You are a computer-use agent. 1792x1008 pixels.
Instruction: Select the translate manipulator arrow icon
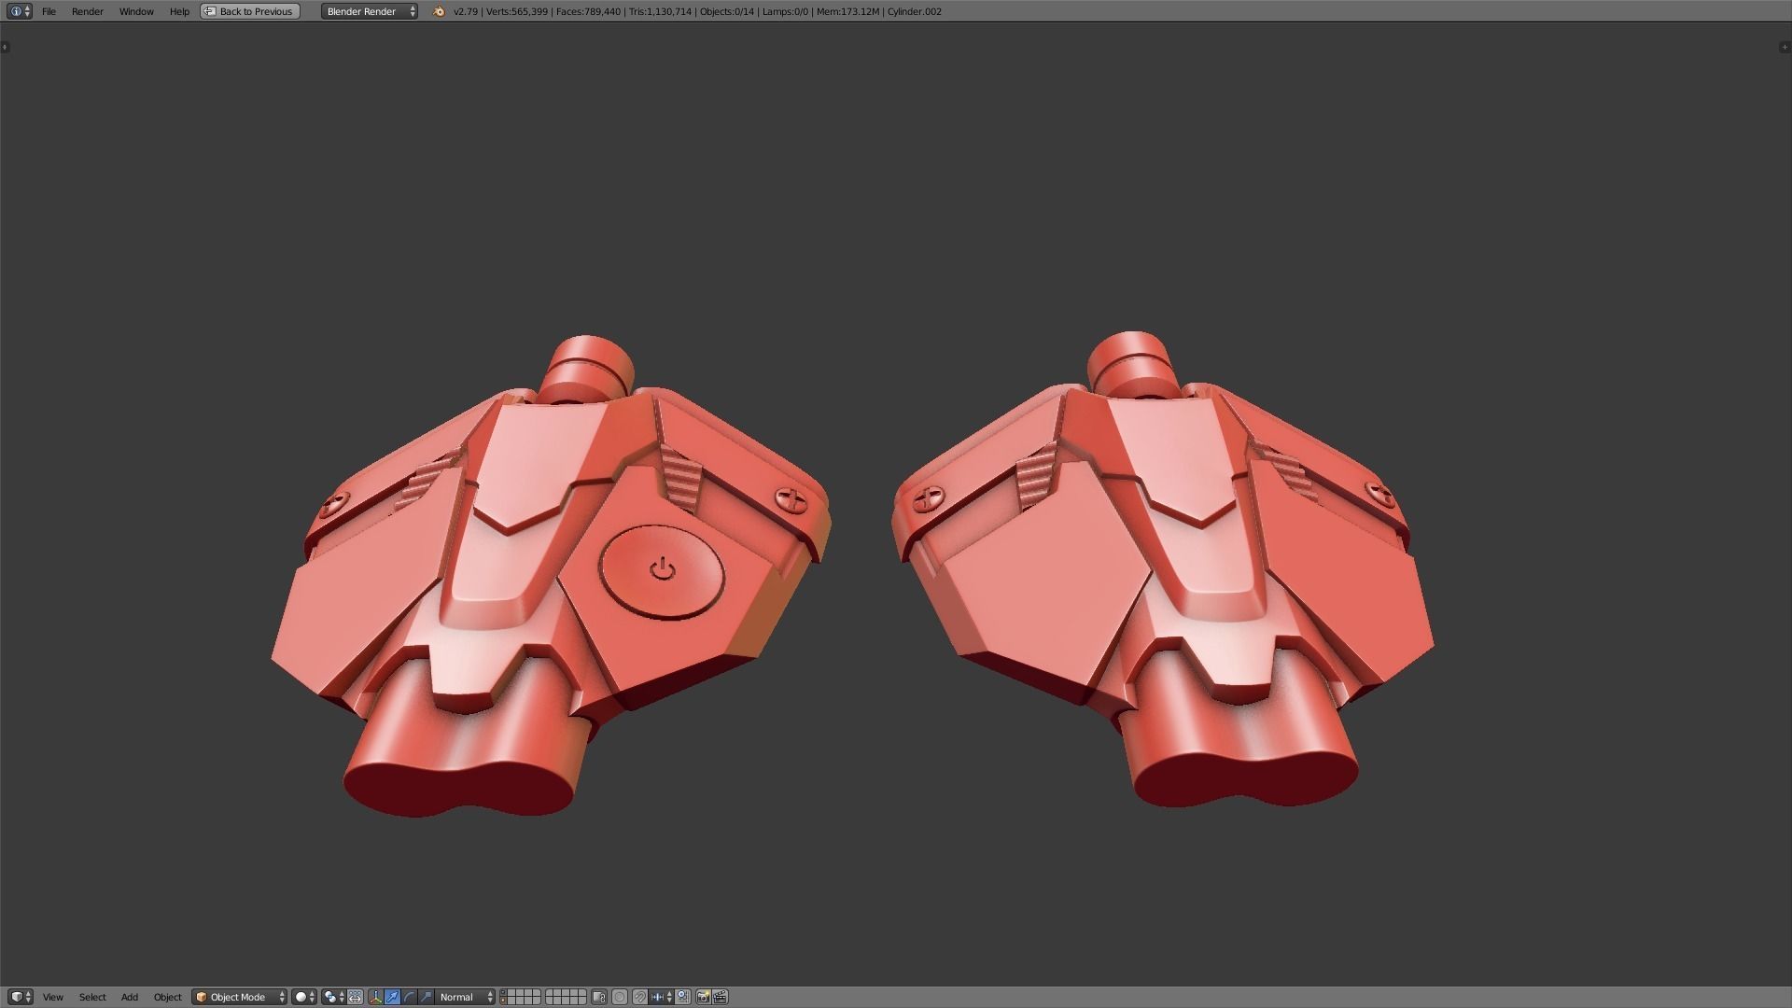(392, 997)
